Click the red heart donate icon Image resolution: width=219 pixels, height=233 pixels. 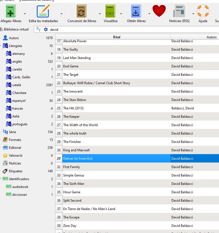coord(159,11)
